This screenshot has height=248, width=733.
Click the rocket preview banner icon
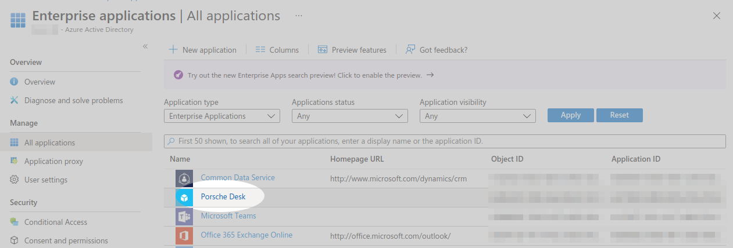point(178,75)
